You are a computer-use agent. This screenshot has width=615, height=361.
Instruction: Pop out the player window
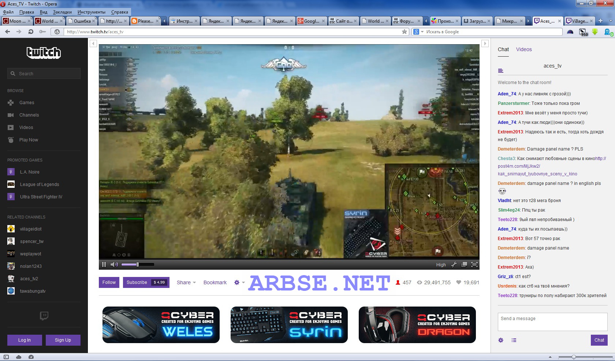click(x=464, y=265)
